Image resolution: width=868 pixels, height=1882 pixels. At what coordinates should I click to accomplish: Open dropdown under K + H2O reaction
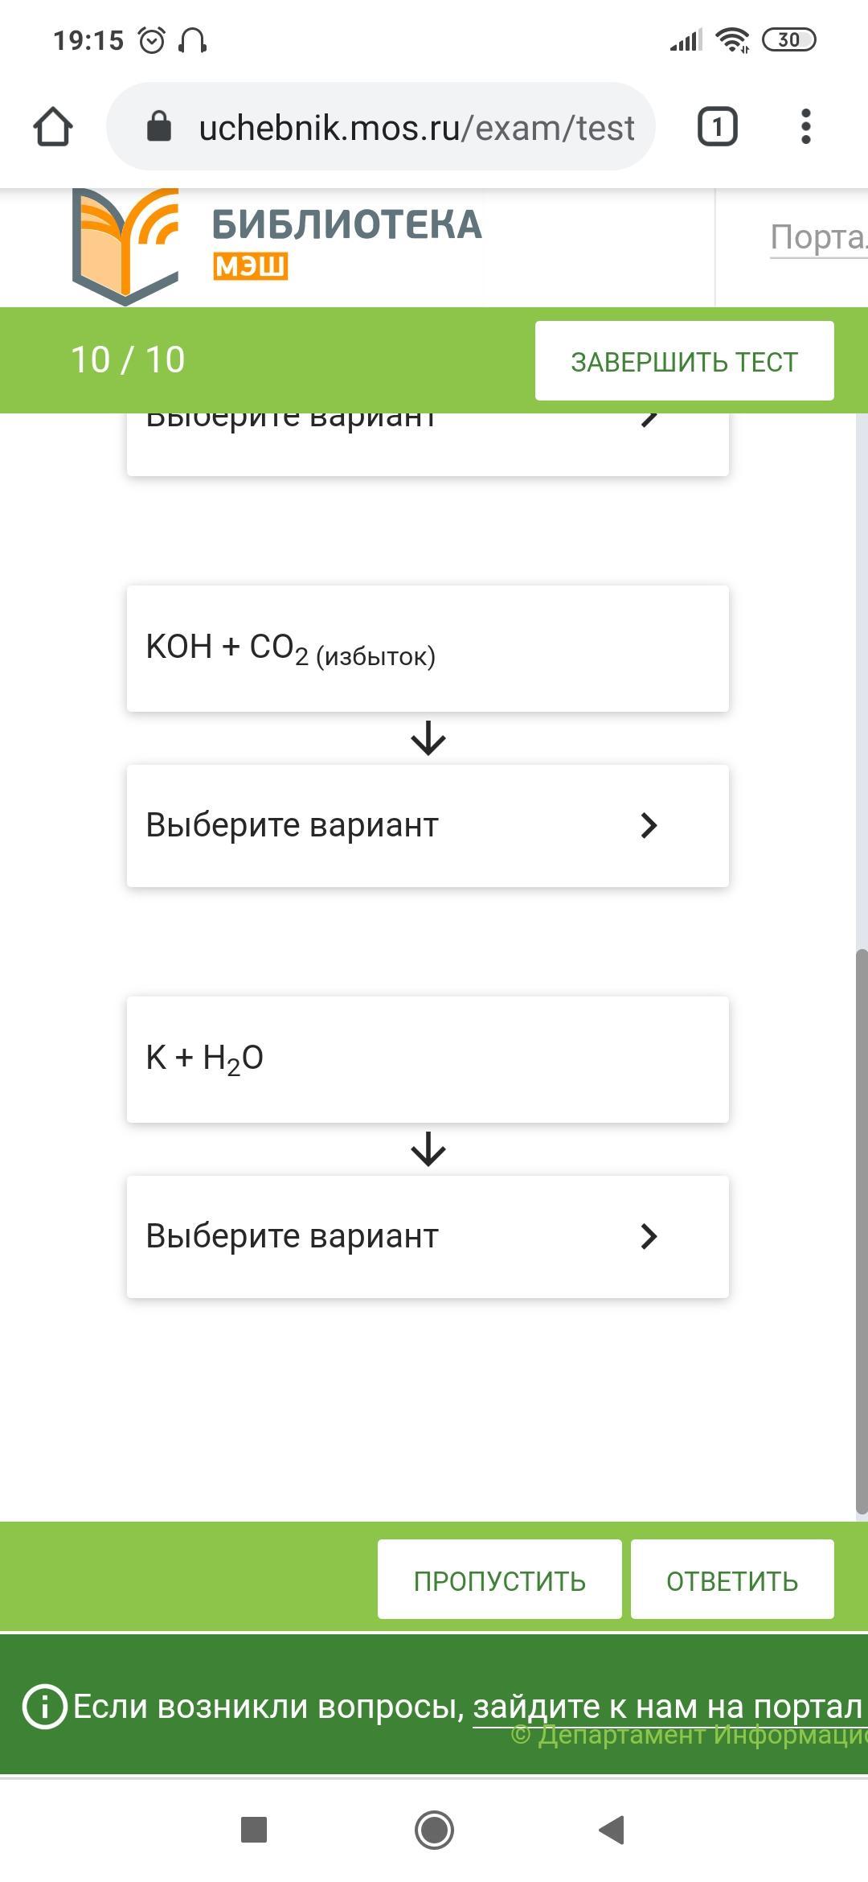coord(428,1236)
